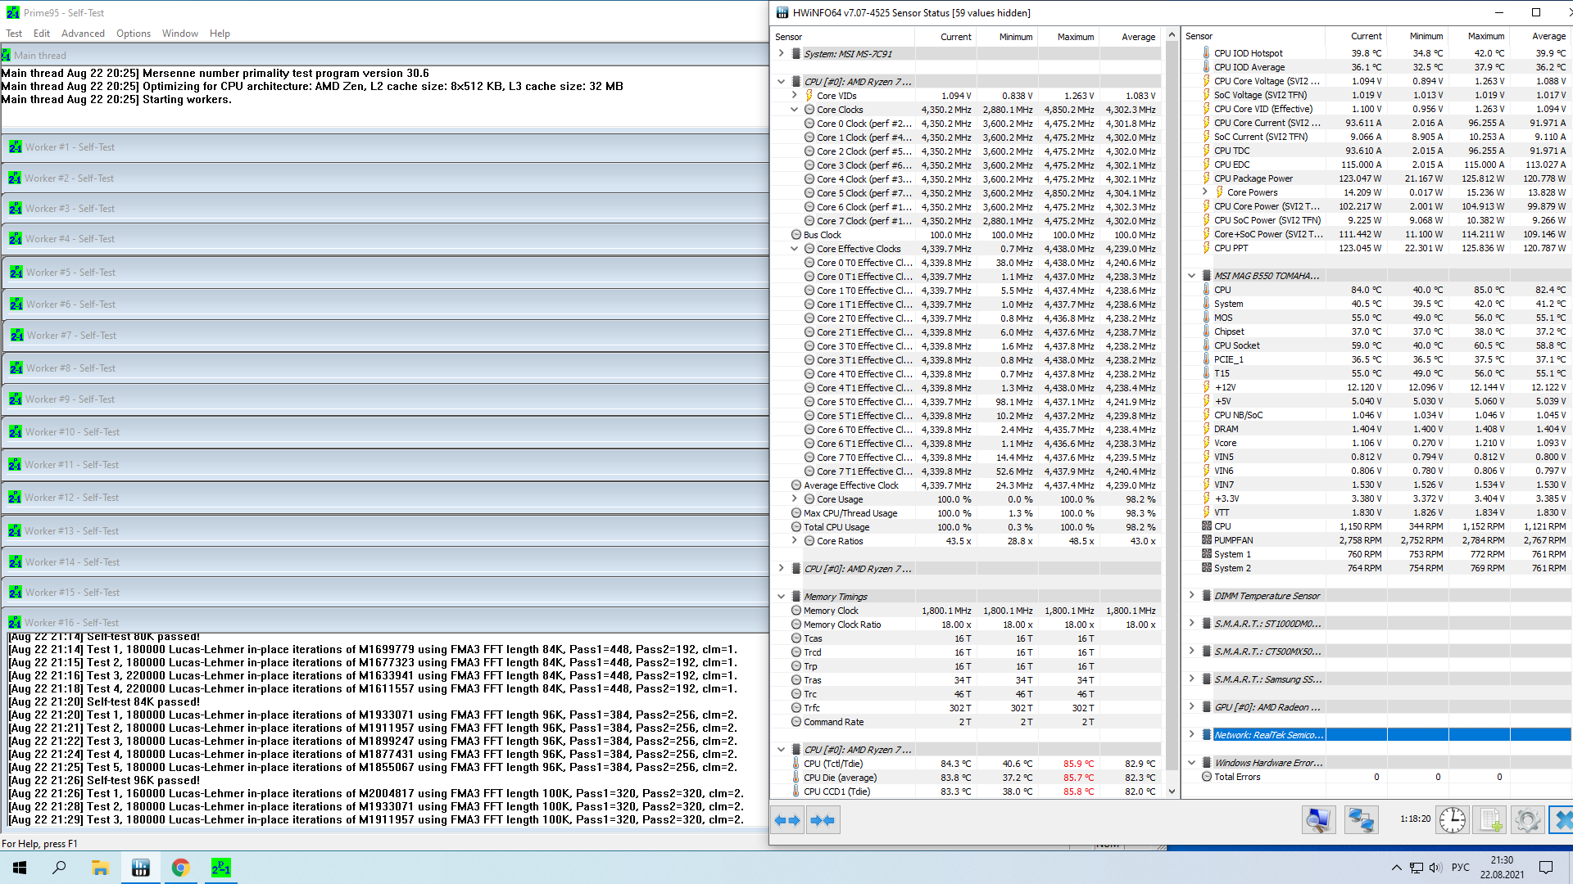Collapse the Core Clocks group
This screenshot has width=1573, height=884.
click(x=794, y=110)
